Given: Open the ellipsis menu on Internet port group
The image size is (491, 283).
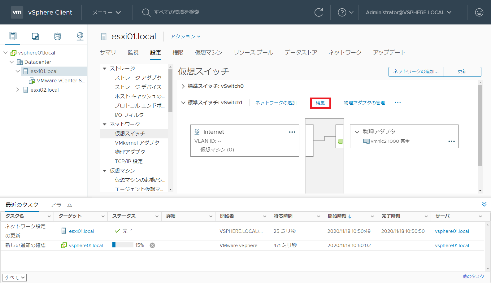Looking at the screenshot, I should 292,132.
